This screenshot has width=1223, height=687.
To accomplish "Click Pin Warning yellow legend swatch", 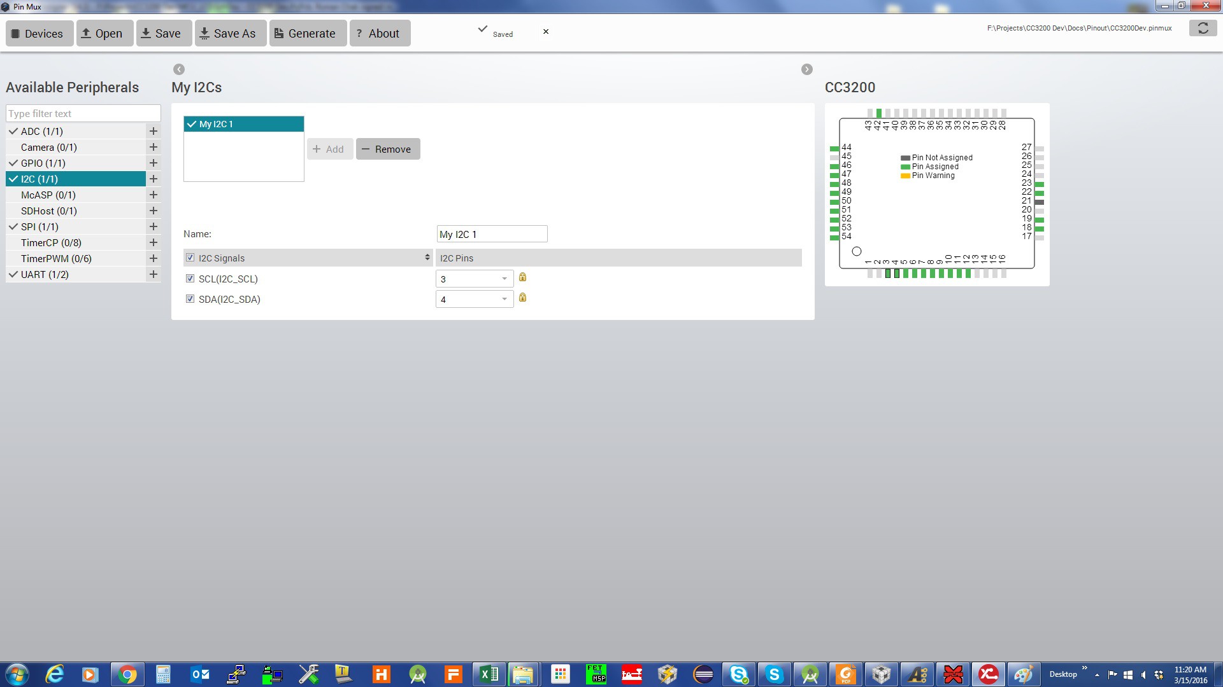I will 905,176.
